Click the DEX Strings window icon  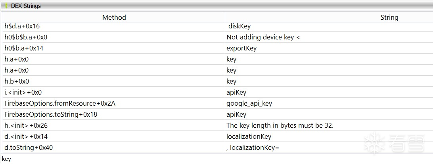(6, 6)
